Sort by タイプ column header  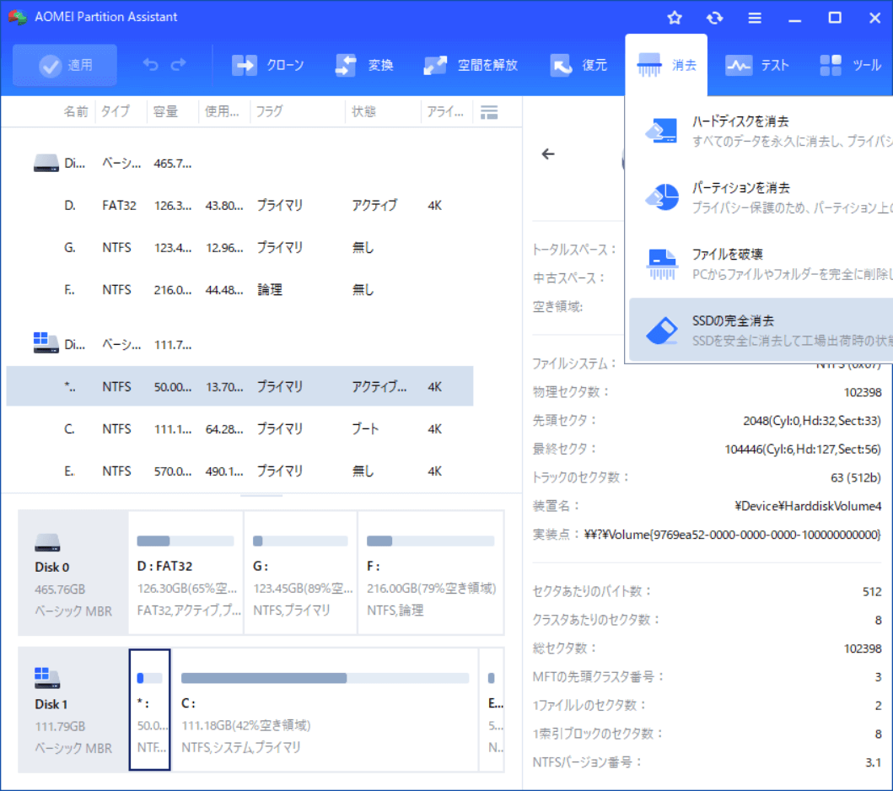(116, 111)
